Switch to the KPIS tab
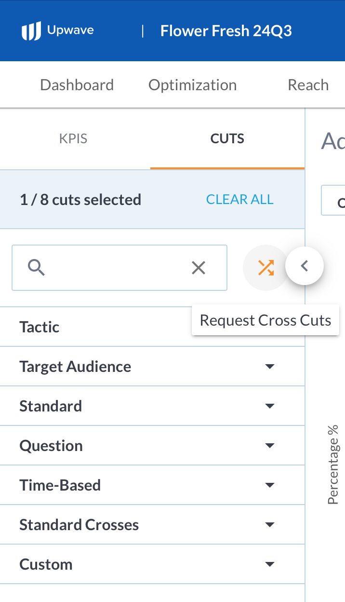 73,139
